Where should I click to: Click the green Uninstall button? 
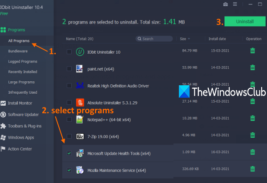coord(245,21)
